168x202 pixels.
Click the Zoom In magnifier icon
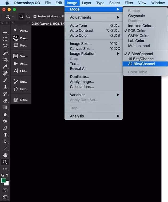pos(21,17)
